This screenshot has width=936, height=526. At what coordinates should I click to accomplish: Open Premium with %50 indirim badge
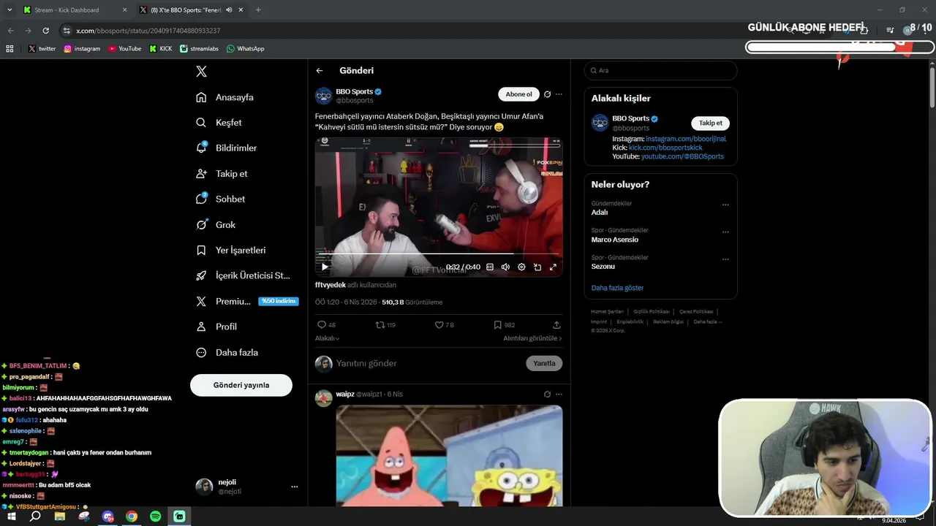(x=247, y=301)
